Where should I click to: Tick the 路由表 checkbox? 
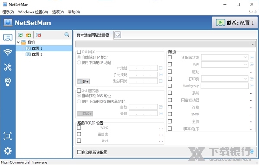pyautogui.click(x=79, y=134)
